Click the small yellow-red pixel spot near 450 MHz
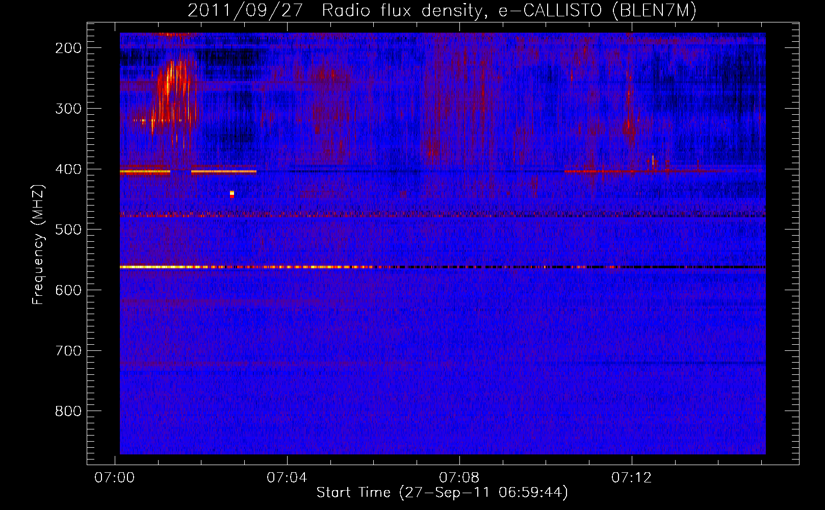The height and width of the screenshot is (510, 825). (x=232, y=194)
